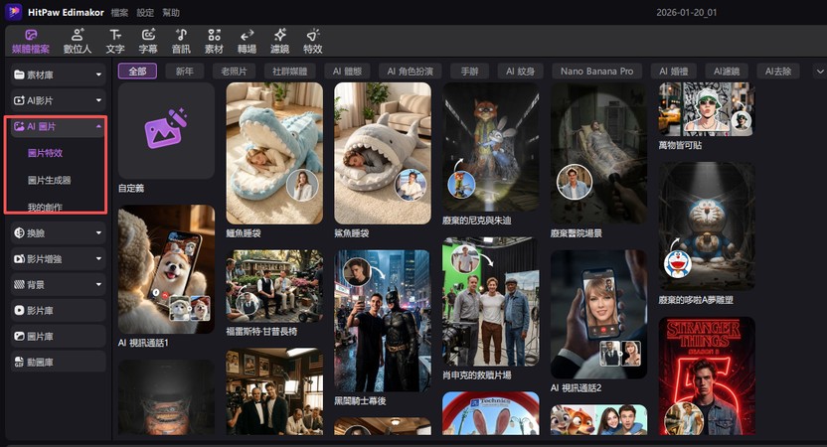Select the AI 婚禮 category tab
Image resolution: width=827 pixels, height=447 pixels.
pyautogui.click(x=674, y=72)
